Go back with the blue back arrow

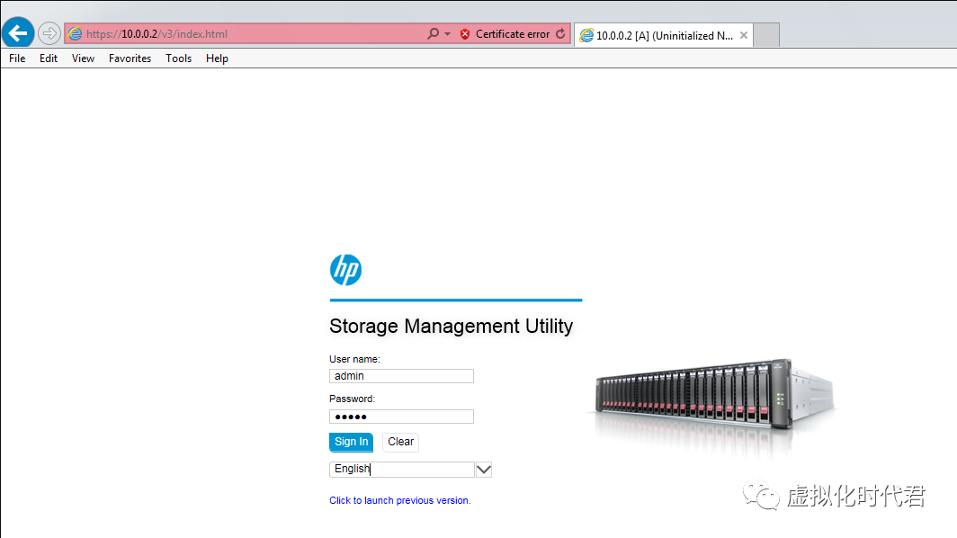(x=18, y=33)
